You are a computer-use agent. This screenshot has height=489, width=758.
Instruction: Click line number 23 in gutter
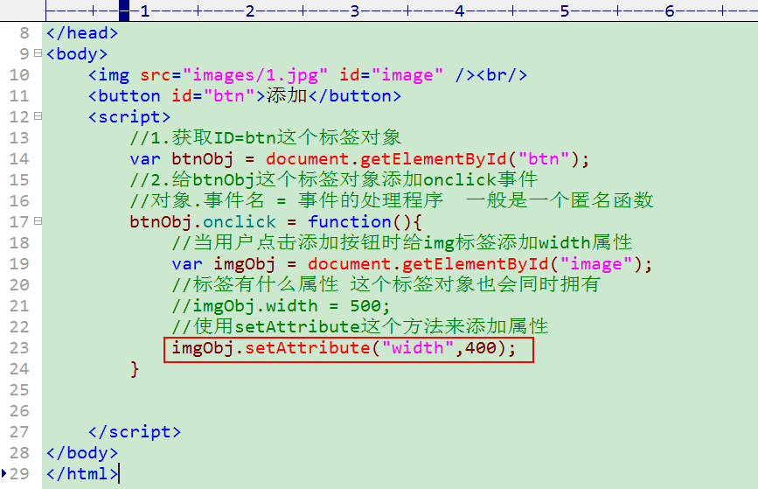pyautogui.click(x=19, y=348)
